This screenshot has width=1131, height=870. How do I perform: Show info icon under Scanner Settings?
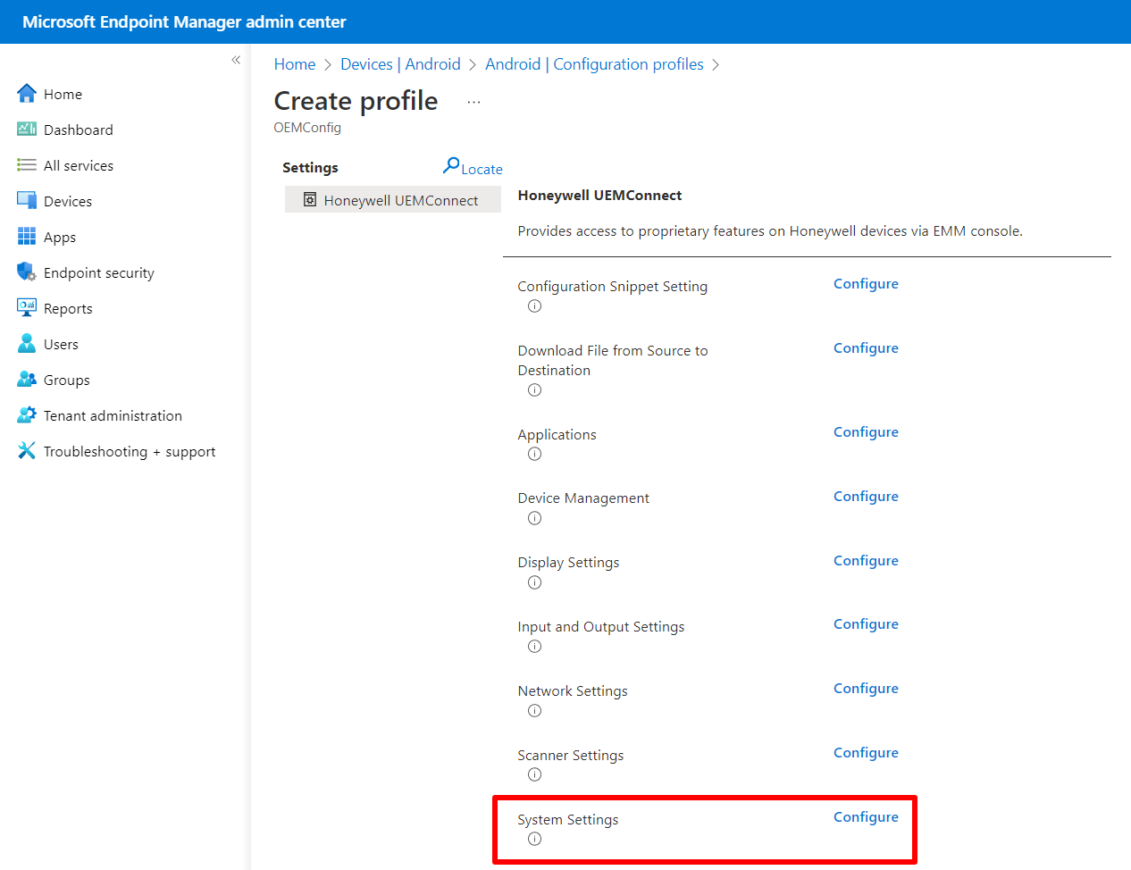[x=534, y=774]
